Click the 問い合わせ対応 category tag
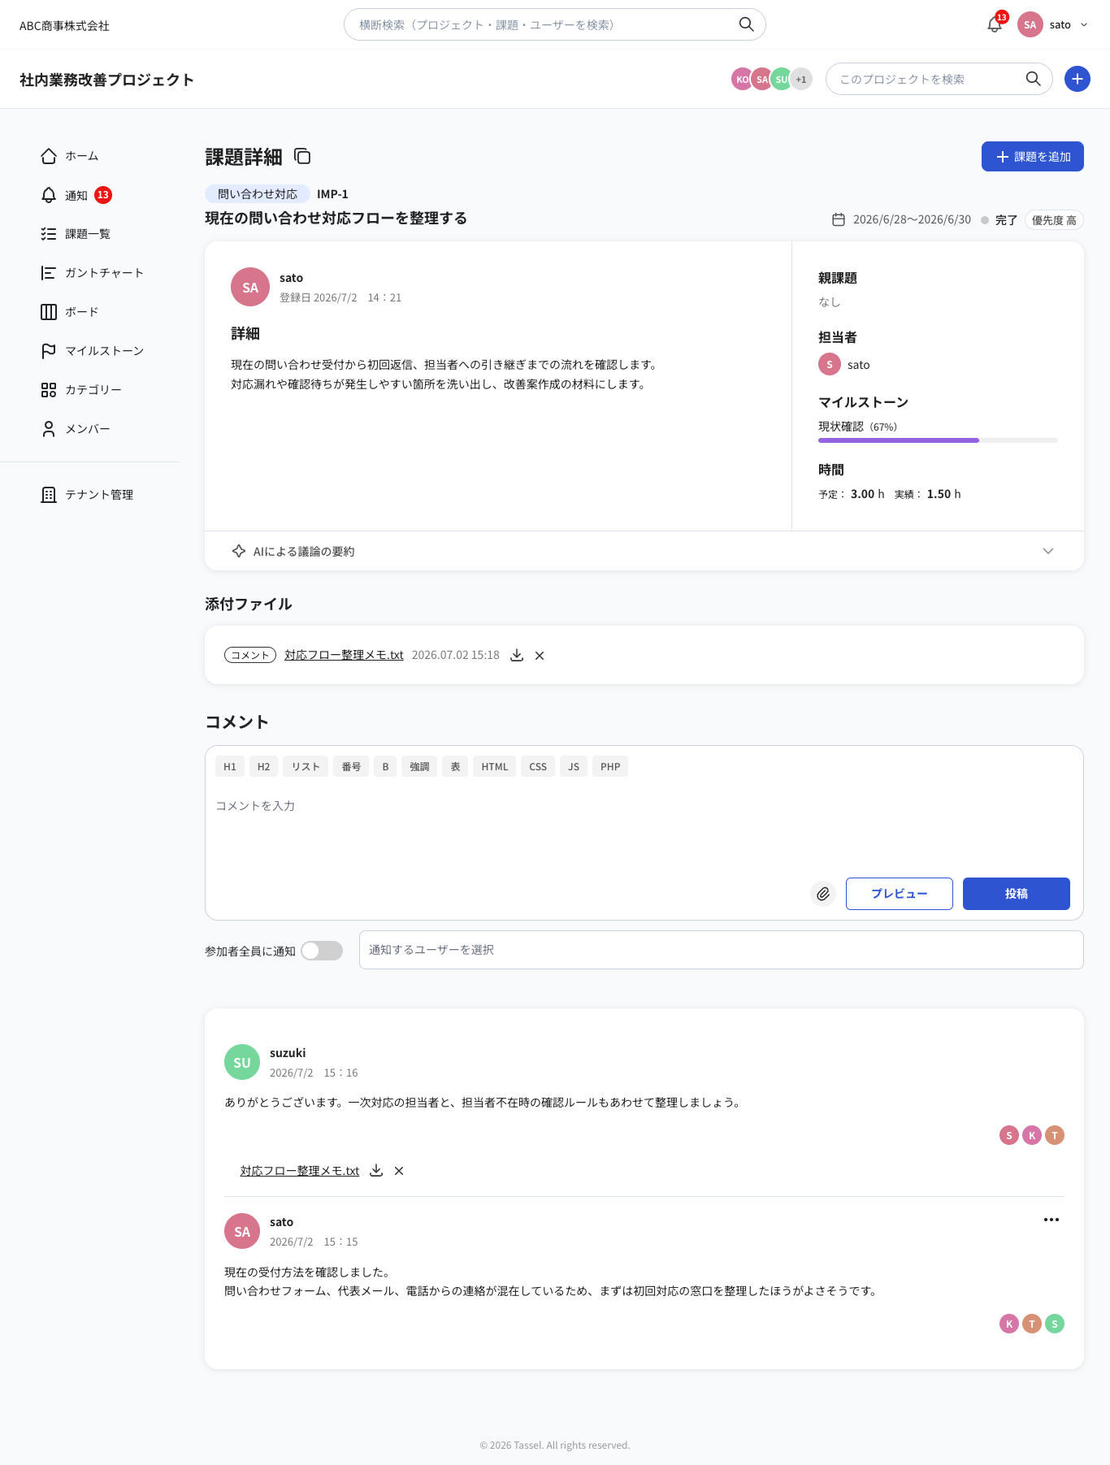This screenshot has height=1465, width=1110. point(258,194)
